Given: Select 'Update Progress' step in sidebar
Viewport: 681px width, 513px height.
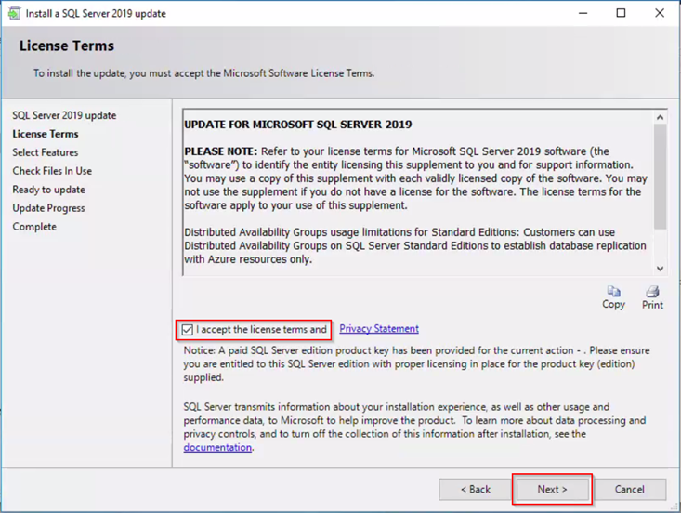Looking at the screenshot, I should click(x=48, y=208).
